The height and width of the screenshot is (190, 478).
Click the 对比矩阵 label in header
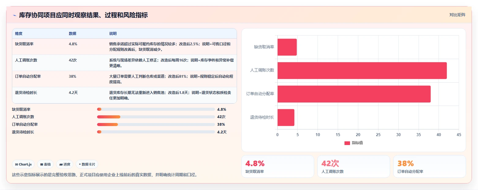coord(457,15)
